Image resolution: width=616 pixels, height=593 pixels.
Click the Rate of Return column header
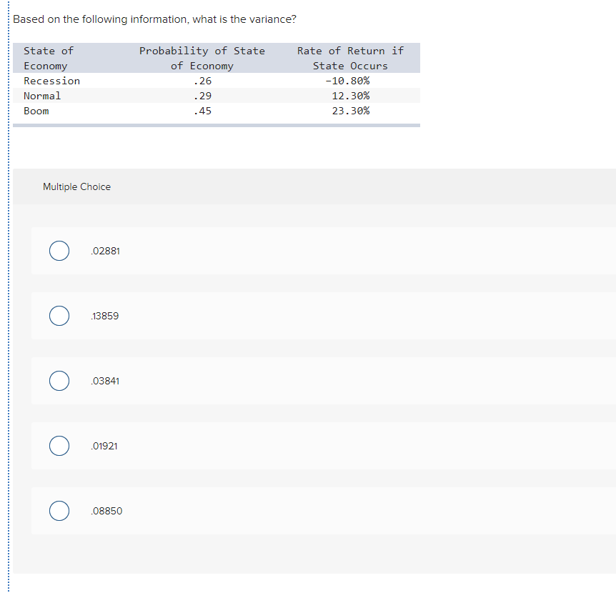click(x=349, y=57)
